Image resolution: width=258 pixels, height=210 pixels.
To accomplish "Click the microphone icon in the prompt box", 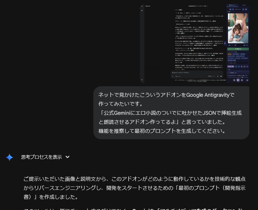I will (x=217, y=76).
